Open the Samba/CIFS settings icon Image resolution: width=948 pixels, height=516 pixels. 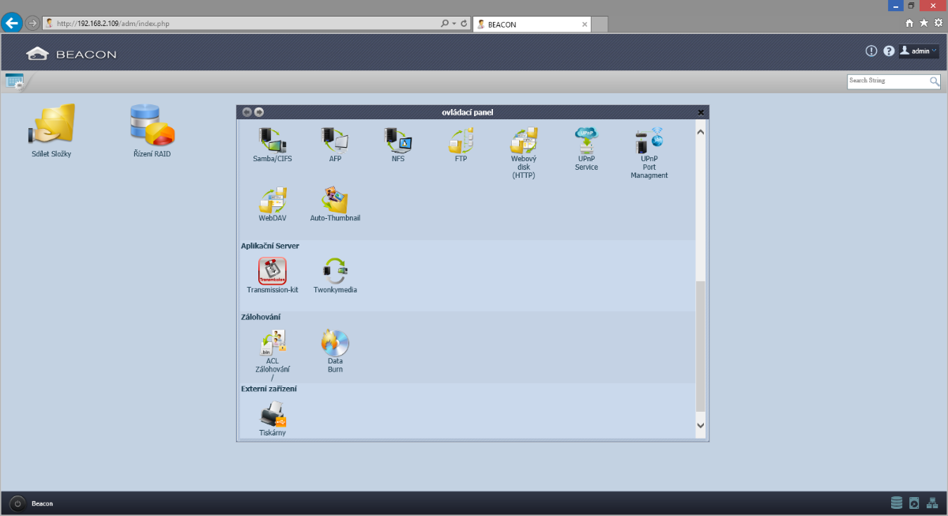click(272, 141)
